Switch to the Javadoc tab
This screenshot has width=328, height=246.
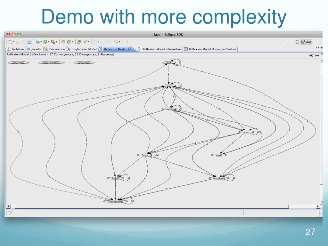pyautogui.click(x=35, y=49)
